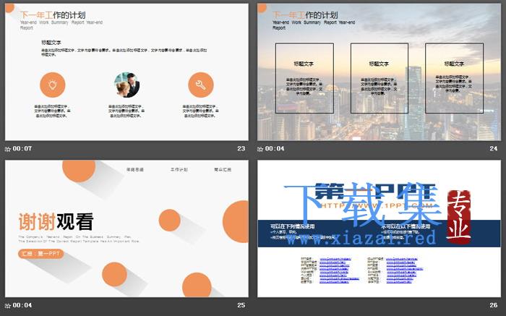
Task: Click slide number 25 label
Action: [241, 305]
